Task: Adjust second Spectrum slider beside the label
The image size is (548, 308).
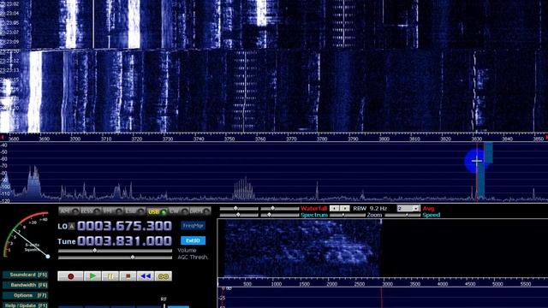Action: [280, 215]
